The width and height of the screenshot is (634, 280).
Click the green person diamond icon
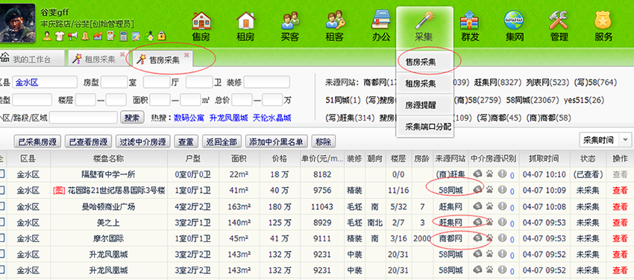coord(149,36)
